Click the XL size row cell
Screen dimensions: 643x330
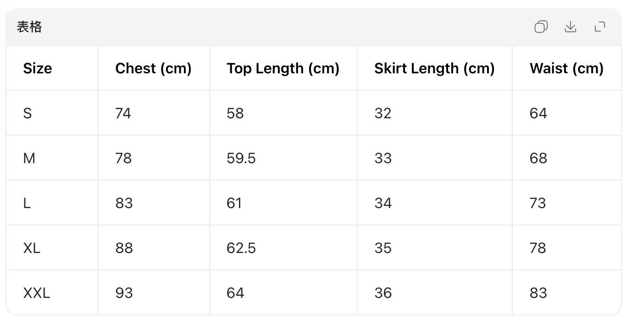point(32,248)
